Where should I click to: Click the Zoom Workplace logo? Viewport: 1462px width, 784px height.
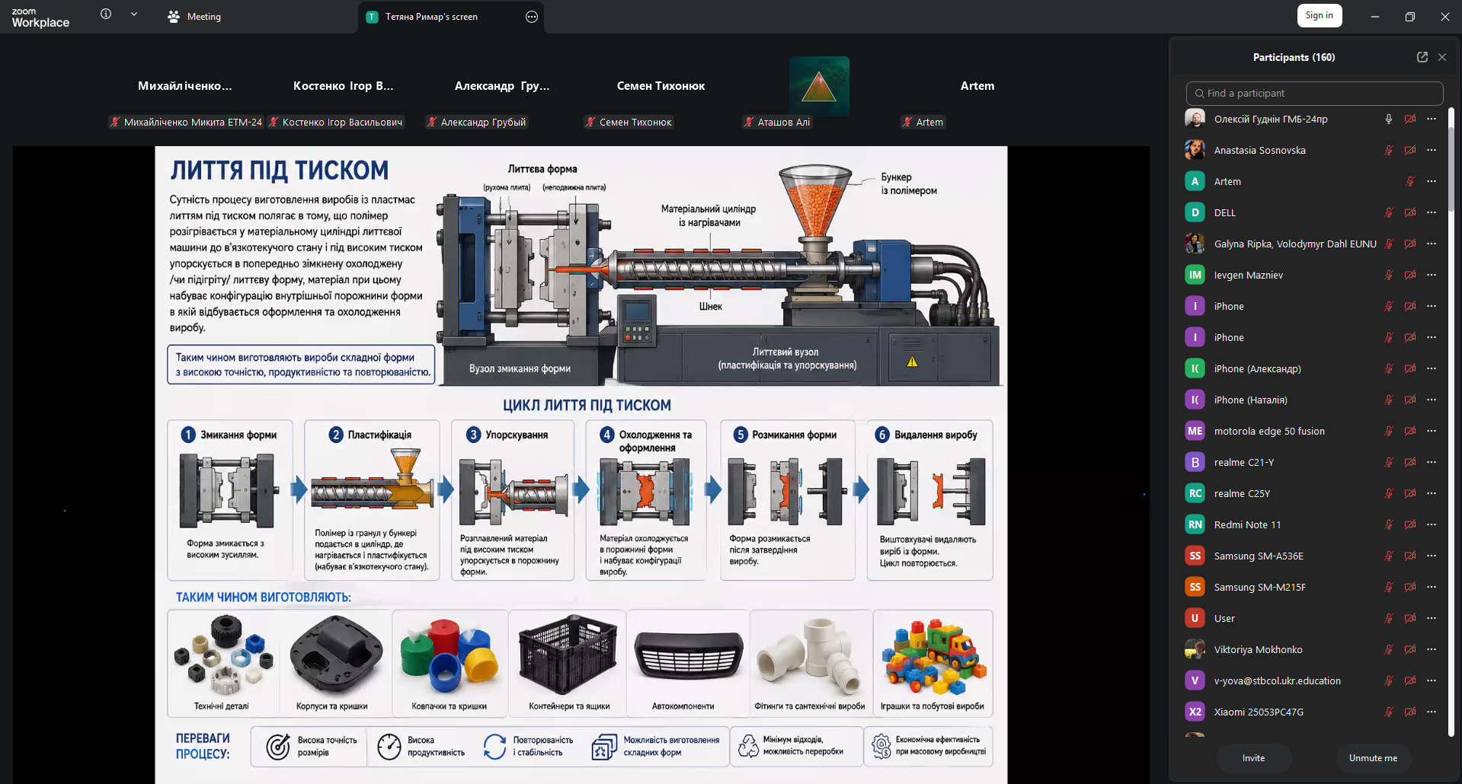tap(40, 18)
